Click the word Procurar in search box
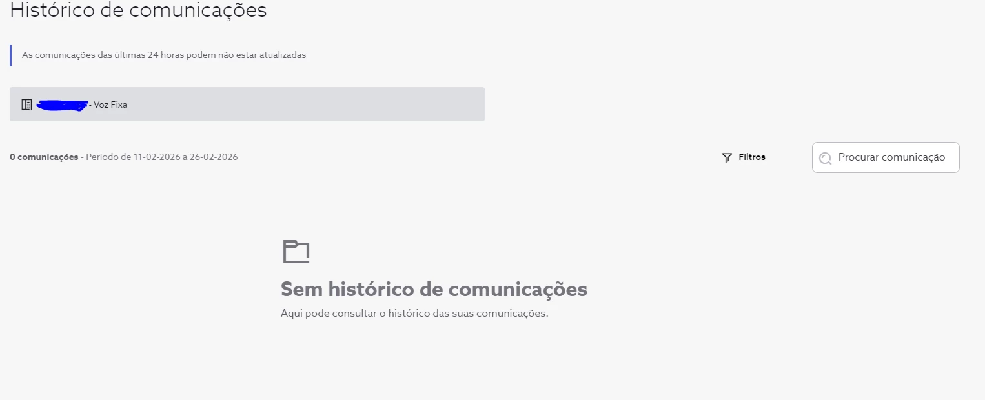The image size is (985, 400). (x=858, y=157)
